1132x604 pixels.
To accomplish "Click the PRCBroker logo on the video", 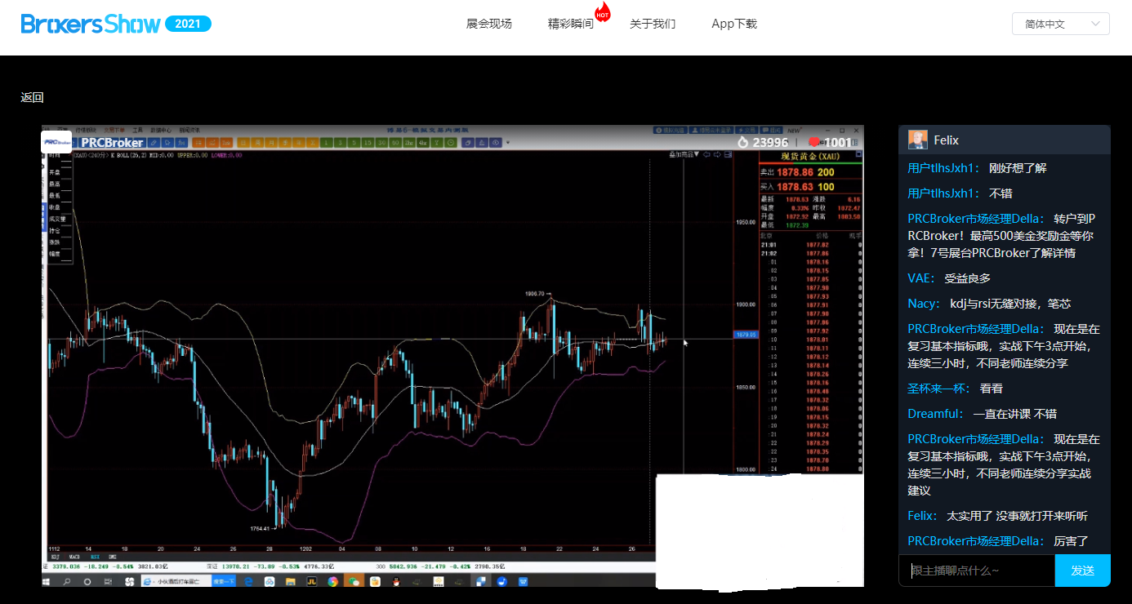I will point(93,142).
